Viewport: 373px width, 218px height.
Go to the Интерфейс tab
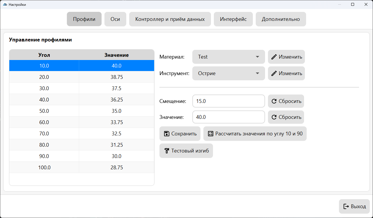point(233,19)
